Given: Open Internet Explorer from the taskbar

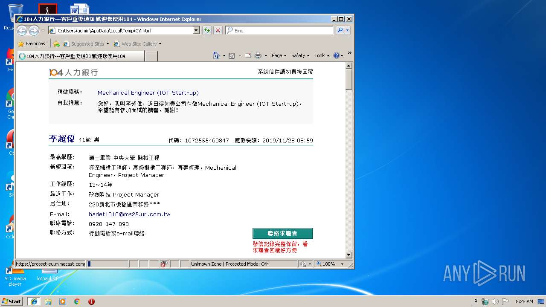Looking at the screenshot, I should 34,301.
